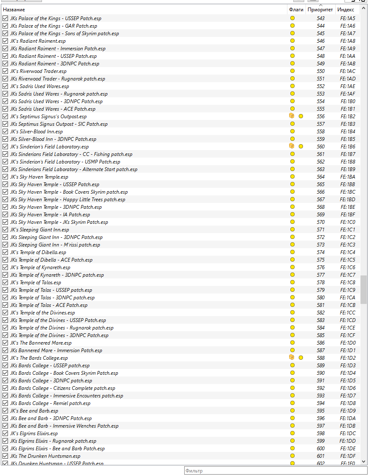Uncheck JKs Palace of the Kings - GAR Patch.esp
368x475 pixels.
tap(5, 26)
